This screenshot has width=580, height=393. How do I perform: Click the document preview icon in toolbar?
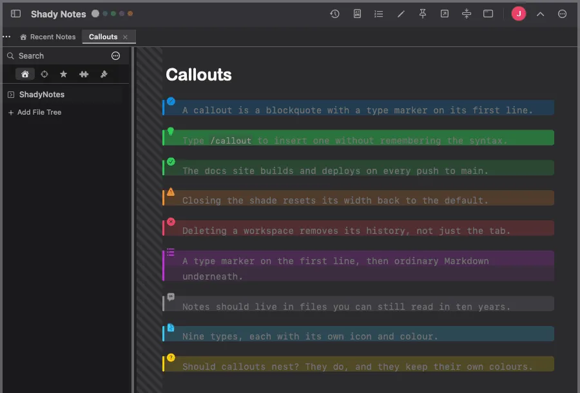tap(357, 14)
